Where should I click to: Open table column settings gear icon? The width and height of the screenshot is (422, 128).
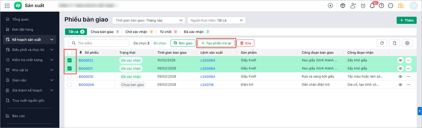(407, 43)
